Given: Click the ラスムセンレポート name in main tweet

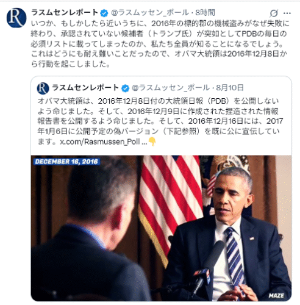Looking at the screenshot, I should [65, 13].
